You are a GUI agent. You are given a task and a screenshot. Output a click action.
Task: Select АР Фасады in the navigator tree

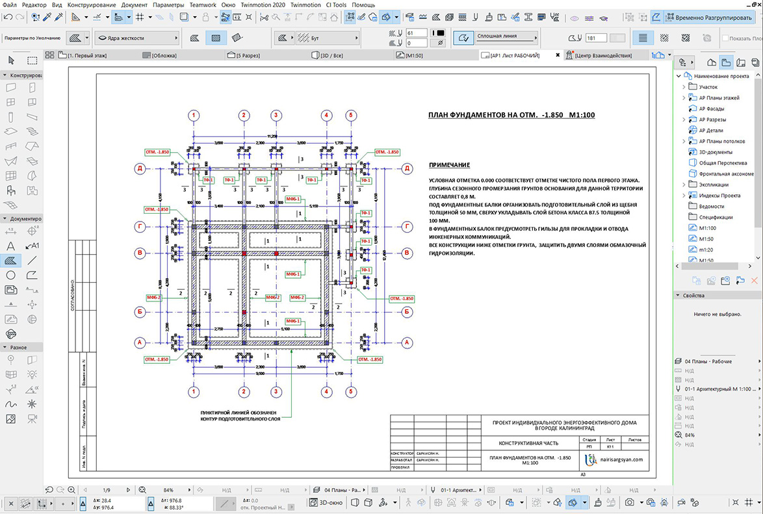point(712,109)
